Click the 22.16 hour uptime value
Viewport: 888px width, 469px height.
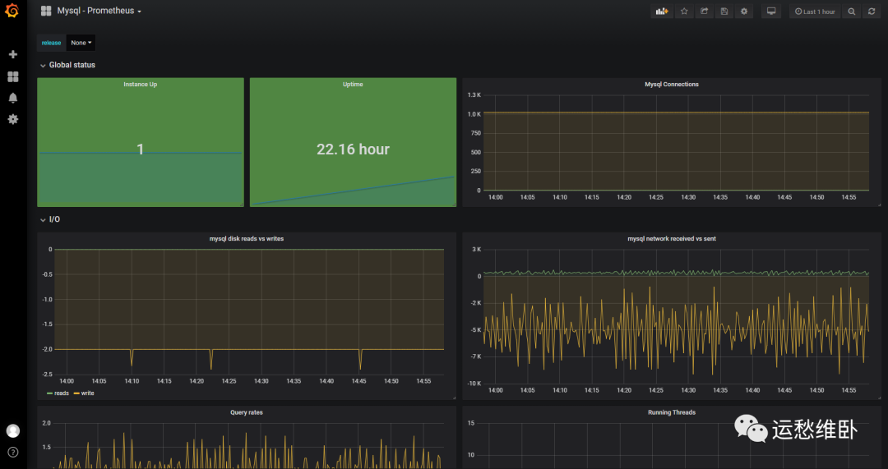[353, 149]
